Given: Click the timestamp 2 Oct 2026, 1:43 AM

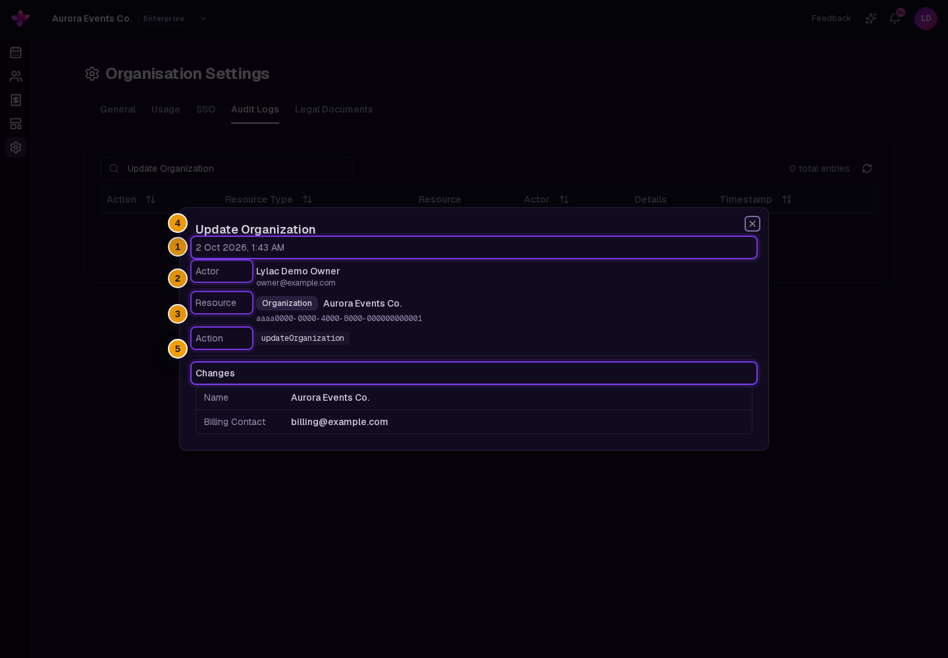Looking at the screenshot, I should tap(240, 247).
